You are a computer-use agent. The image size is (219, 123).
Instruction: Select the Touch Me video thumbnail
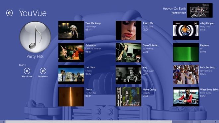coord(128,31)
